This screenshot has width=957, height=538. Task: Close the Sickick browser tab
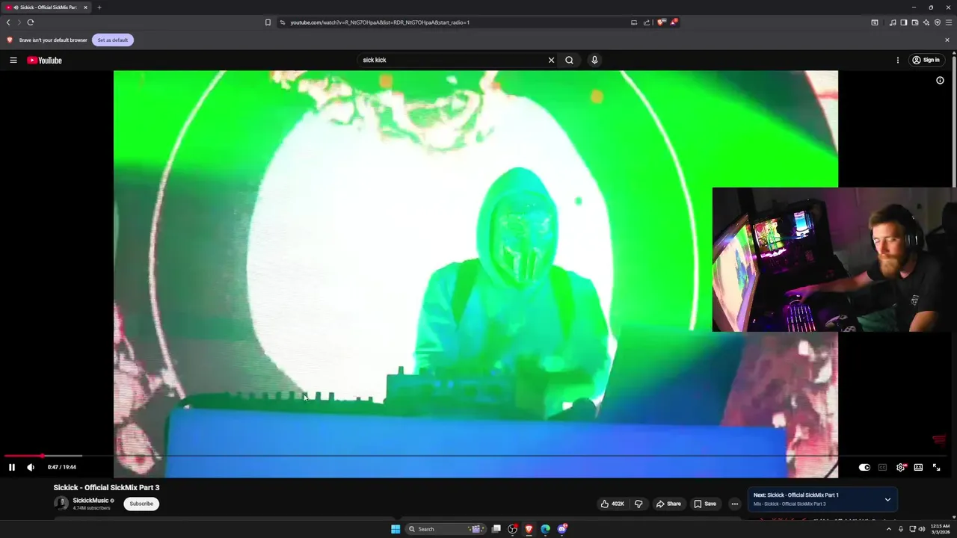click(x=85, y=7)
